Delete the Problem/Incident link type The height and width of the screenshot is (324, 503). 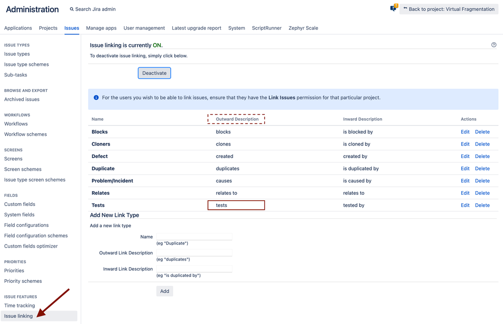point(482,181)
